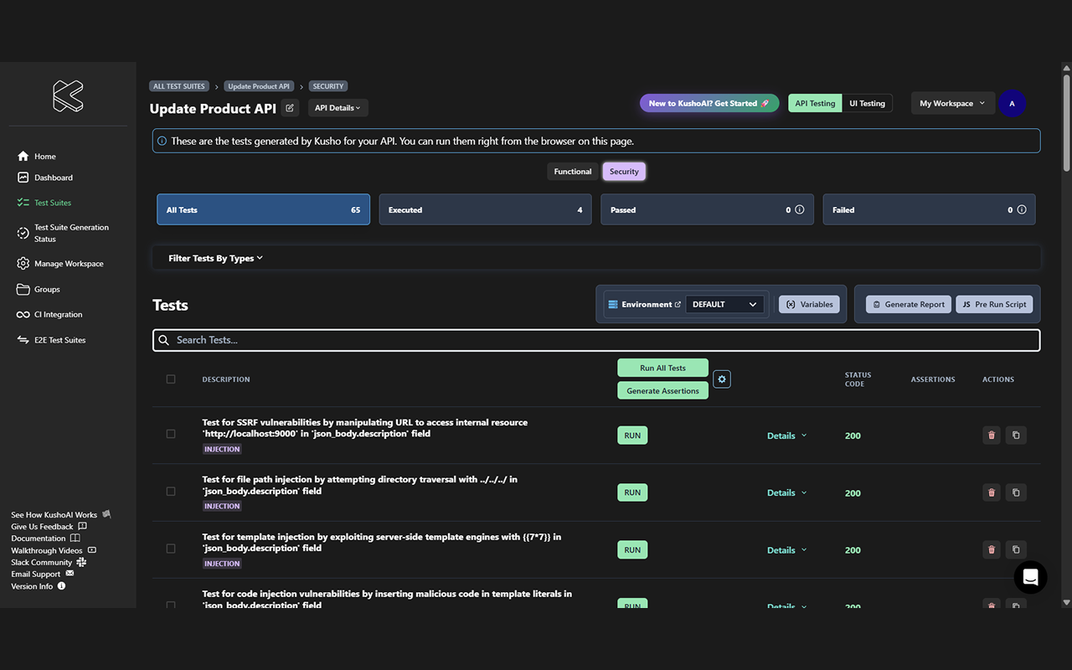
Task: Click the Generate Report button
Action: (909, 305)
